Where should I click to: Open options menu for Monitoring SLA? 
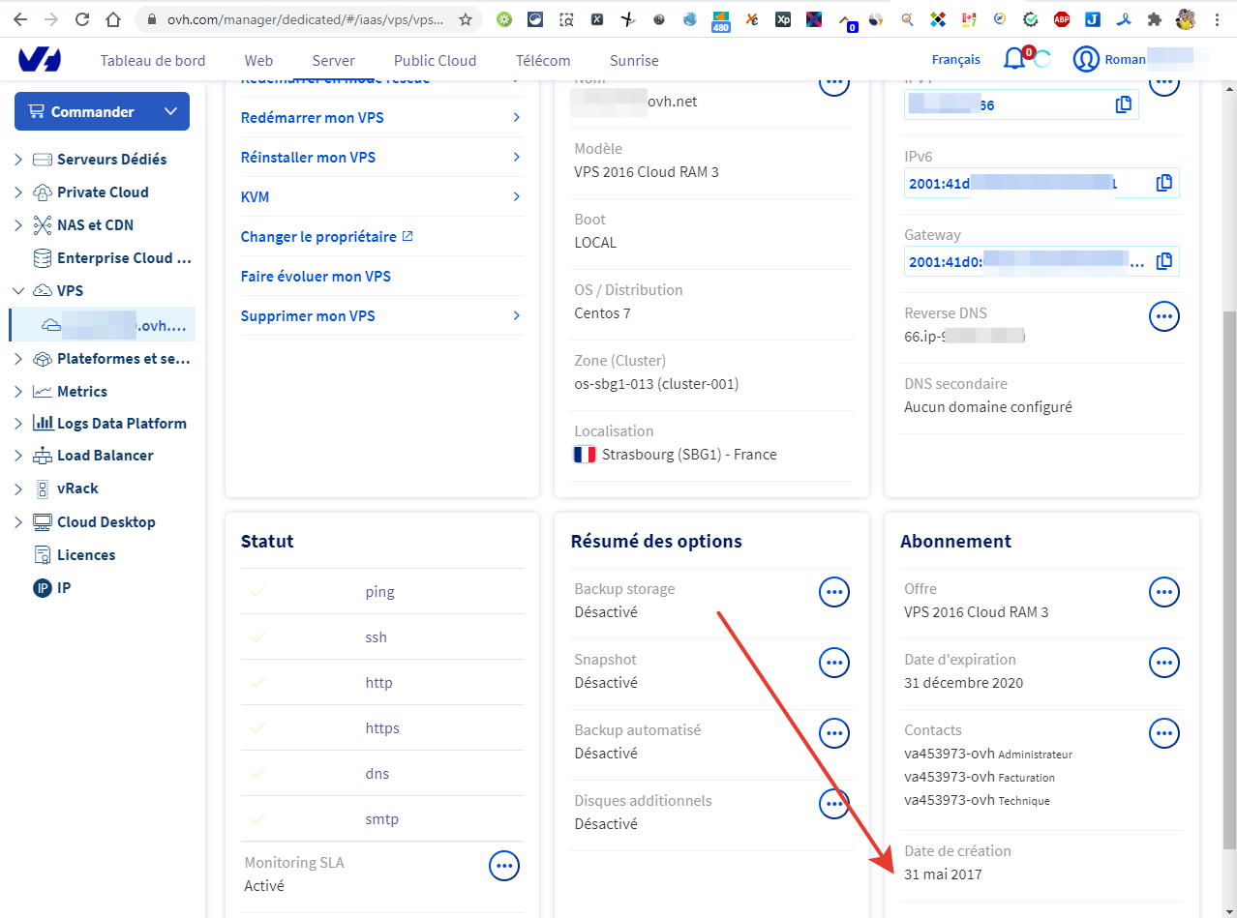[503, 866]
